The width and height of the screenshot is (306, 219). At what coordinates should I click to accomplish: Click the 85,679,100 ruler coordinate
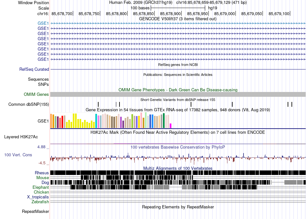(279, 14)
